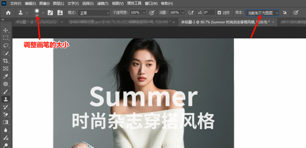The width and height of the screenshot is (306, 148).
Task: Toggle airbrush build-up icon next to flow
Action: click(191, 13)
